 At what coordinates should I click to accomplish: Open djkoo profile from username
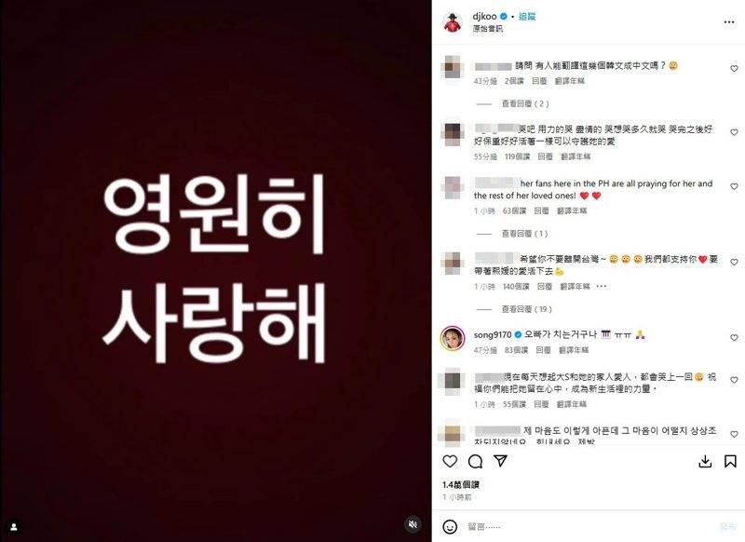point(484,16)
